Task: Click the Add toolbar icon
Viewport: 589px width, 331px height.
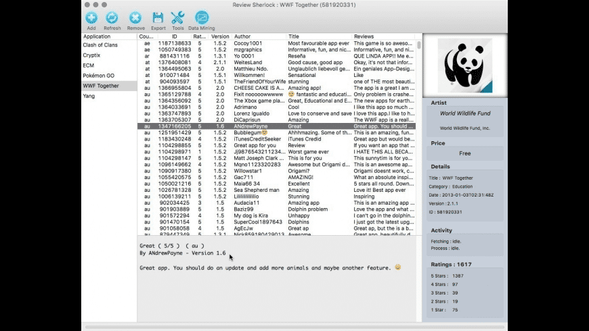Action: click(91, 18)
